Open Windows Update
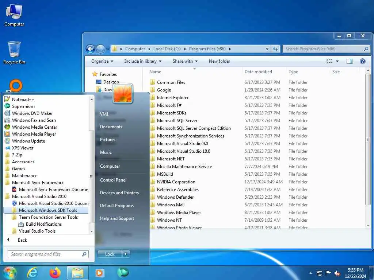This screenshot has width=374, height=280. (x=28, y=141)
